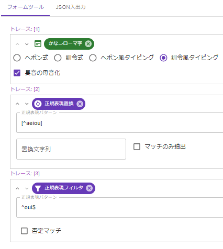Viewport: 223px width, 249px height.
Task: Click the green form icon beside かな→ローマ字
Action: 38,44
